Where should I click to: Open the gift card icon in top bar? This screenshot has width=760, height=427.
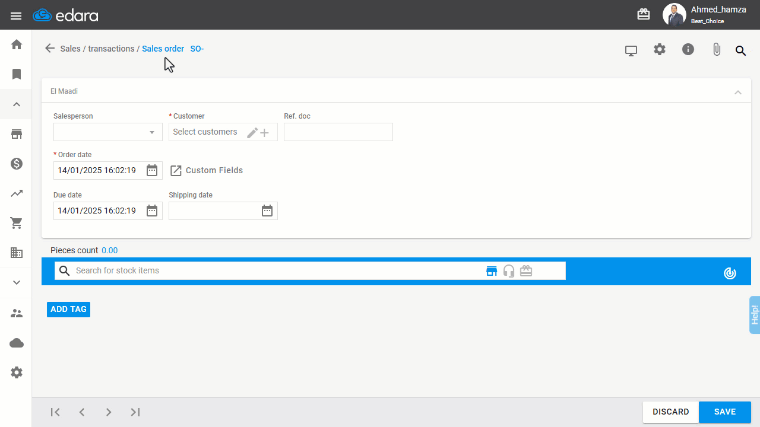coord(644,14)
